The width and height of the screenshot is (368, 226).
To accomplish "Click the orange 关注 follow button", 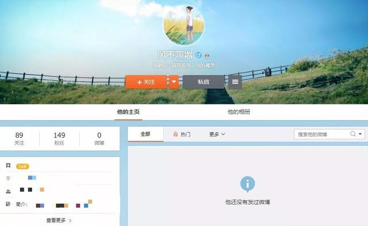I will (146, 82).
